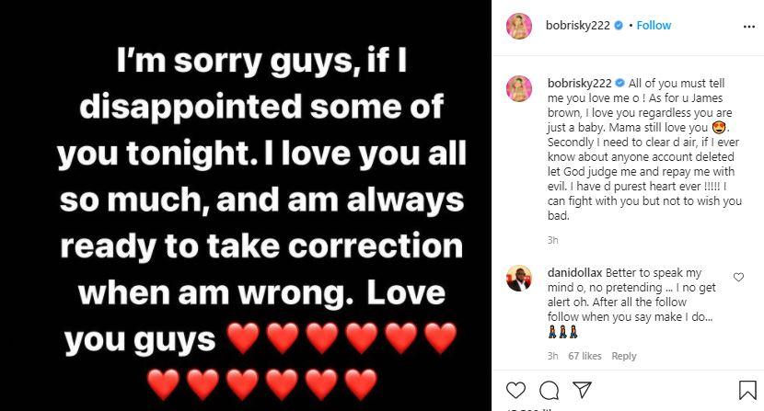View the 67 likes on comment
The width and height of the screenshot is (764, 411).
(x=585, y=356)
